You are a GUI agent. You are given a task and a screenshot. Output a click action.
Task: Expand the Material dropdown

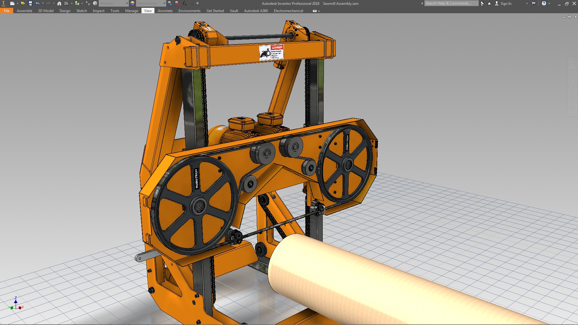click(127, 3)
